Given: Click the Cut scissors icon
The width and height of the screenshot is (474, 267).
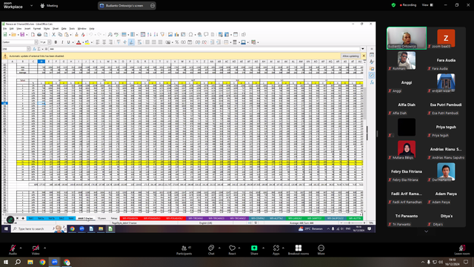Looking at the screenshot, I should click(53, 35).
